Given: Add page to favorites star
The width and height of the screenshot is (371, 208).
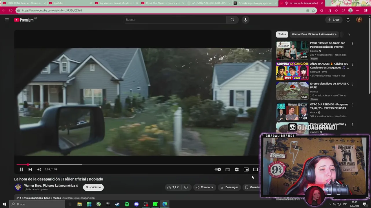Looking at the screenshot, I should coord(313,10).
